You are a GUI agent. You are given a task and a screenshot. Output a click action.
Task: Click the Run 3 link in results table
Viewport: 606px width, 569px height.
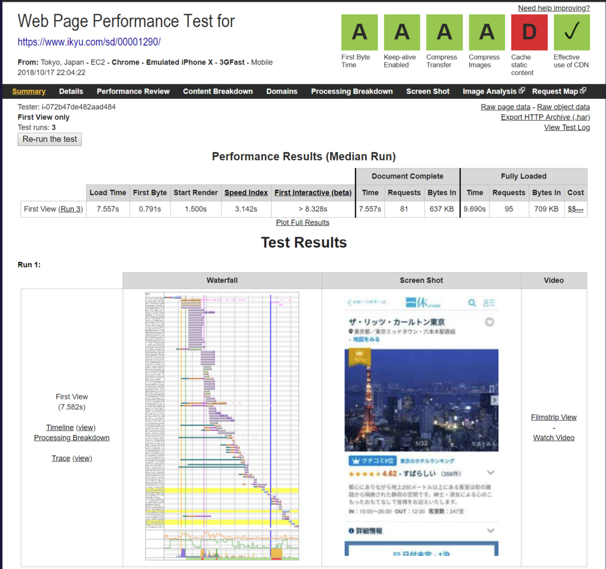[70, 209]
